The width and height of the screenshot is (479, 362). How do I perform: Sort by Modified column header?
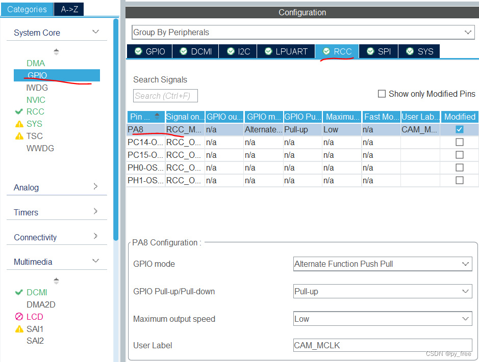[460, 117]
